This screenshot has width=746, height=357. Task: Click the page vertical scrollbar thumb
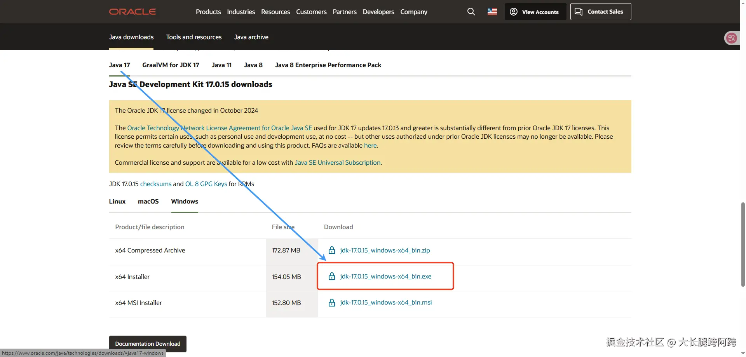coord(743,244)
